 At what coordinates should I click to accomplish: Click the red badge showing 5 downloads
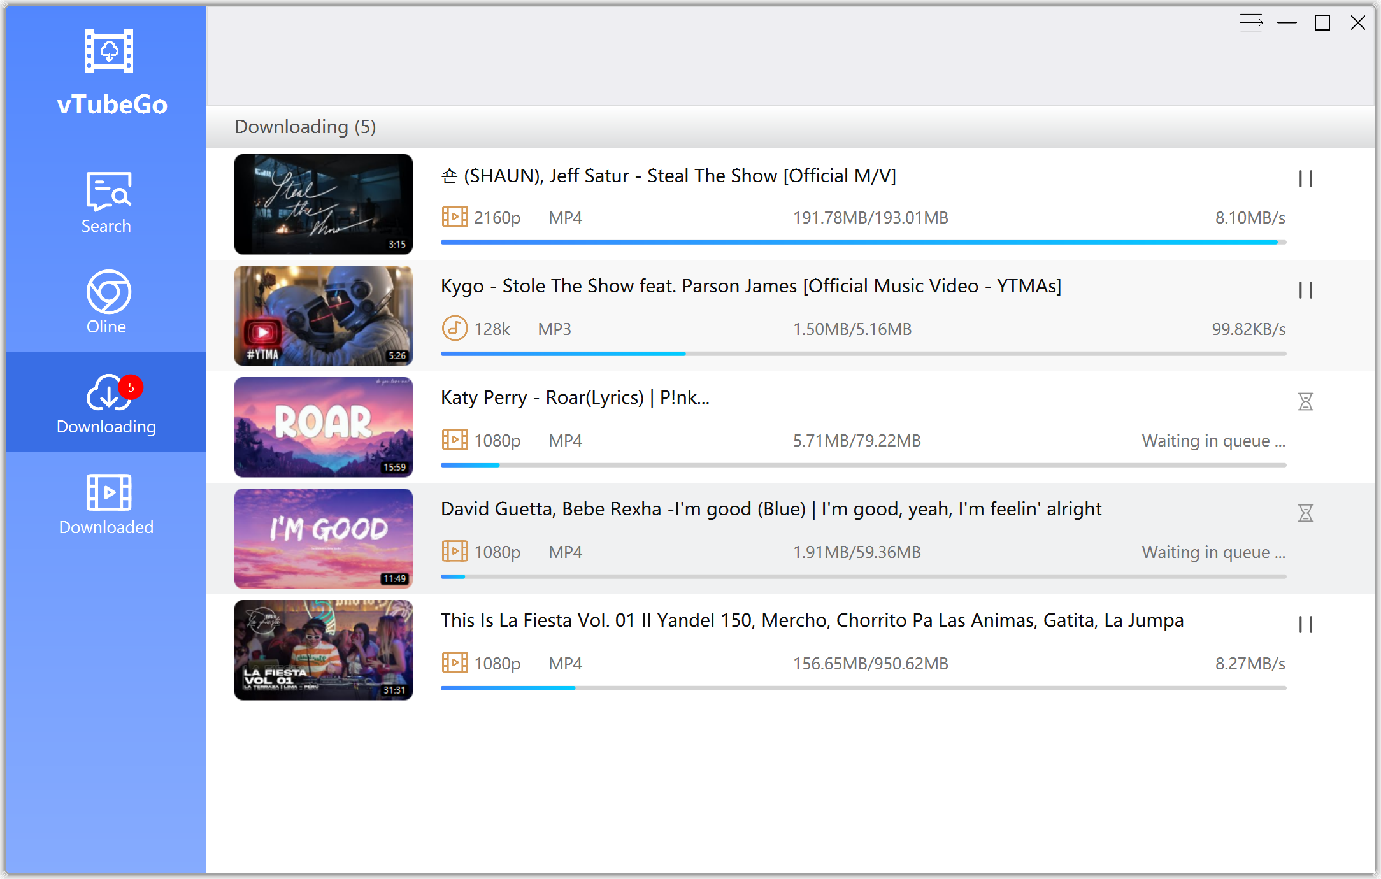pyautogui.click(x=131, y=387)
